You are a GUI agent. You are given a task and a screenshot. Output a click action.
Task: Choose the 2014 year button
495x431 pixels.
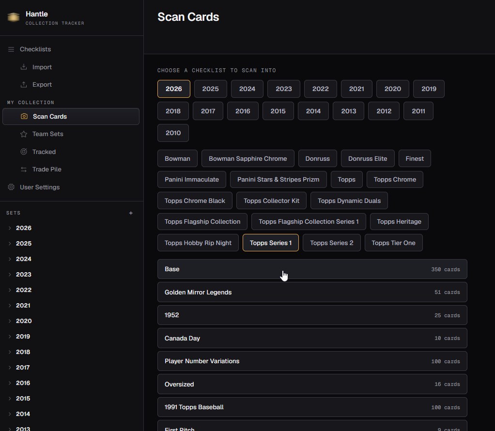click(313, 111)
